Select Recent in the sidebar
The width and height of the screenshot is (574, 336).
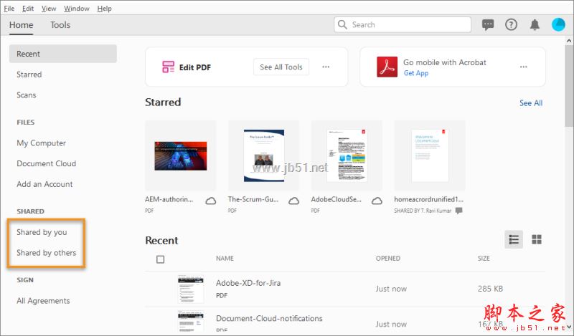pyautogui.click(x=63, y=54)
